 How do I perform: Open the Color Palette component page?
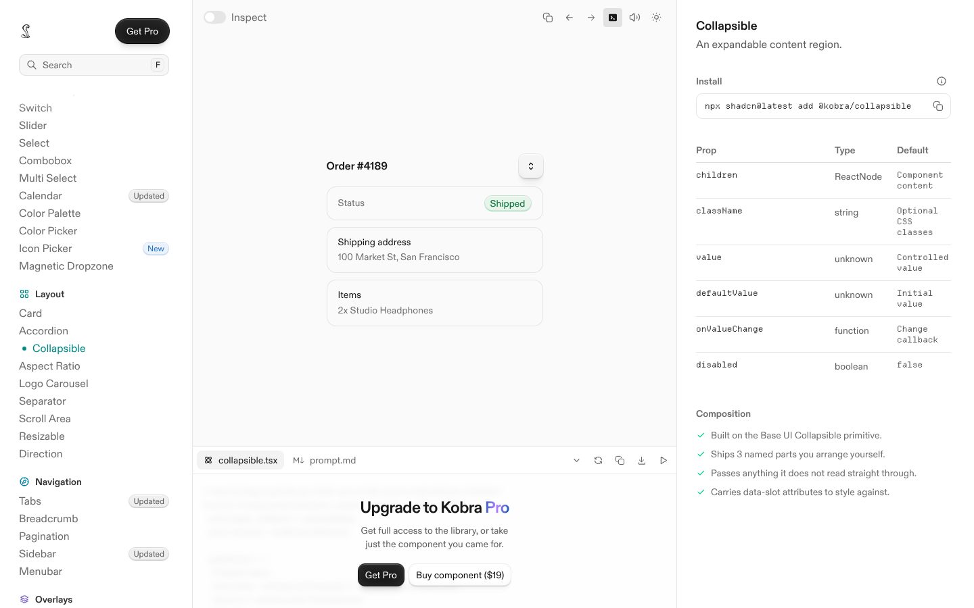49,213
